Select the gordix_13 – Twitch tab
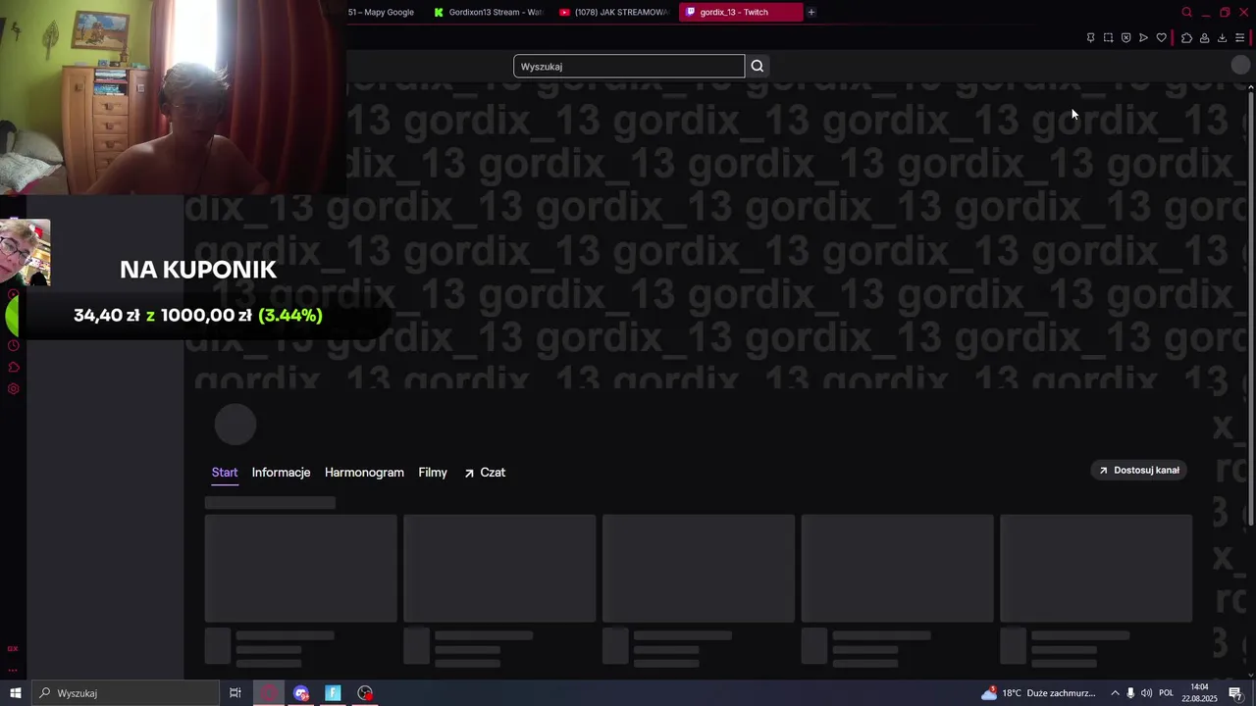This screenshot has width=1256, height=706. 741,12
